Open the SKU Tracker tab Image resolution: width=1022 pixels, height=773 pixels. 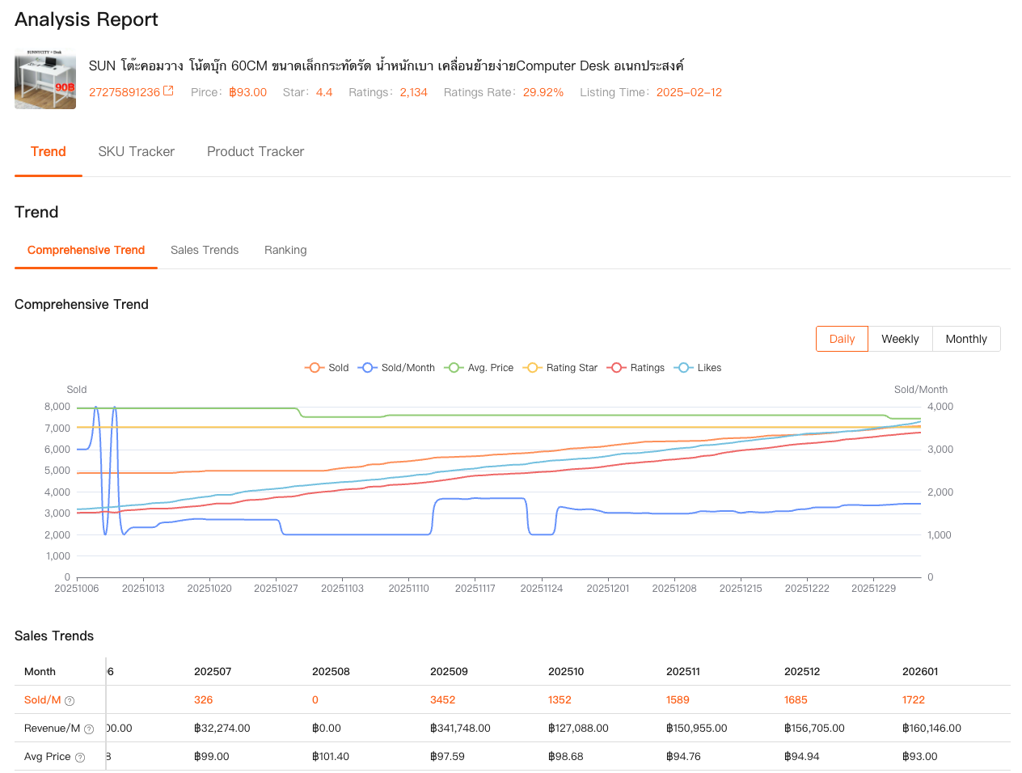[136, 152]
